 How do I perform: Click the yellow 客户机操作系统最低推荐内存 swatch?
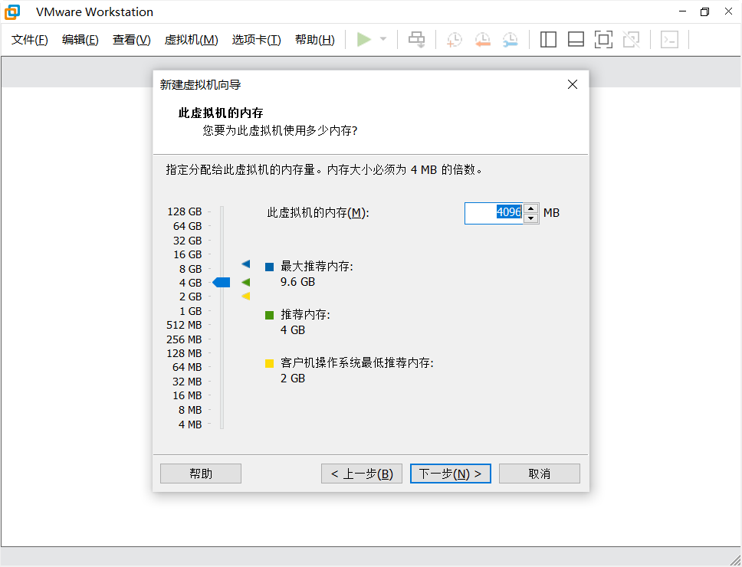click(270, 363)
